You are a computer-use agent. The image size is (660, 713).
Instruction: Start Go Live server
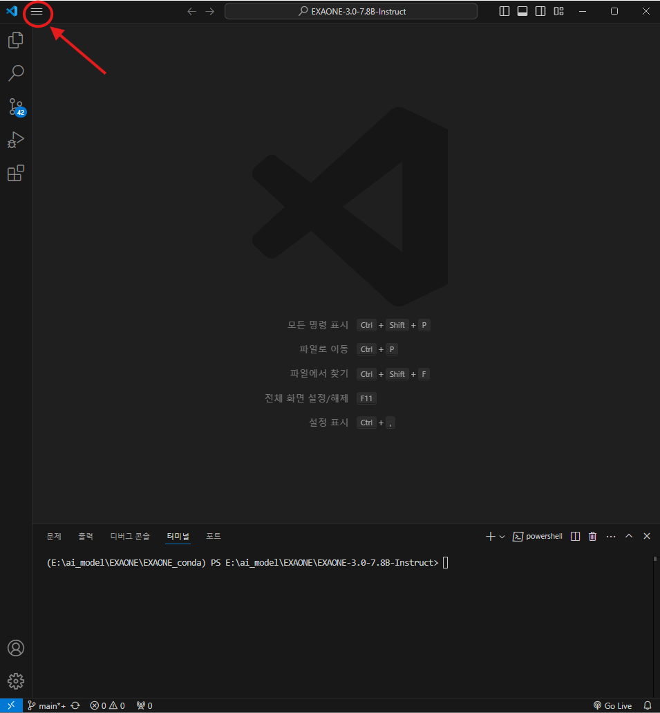[x=613, y=705]
